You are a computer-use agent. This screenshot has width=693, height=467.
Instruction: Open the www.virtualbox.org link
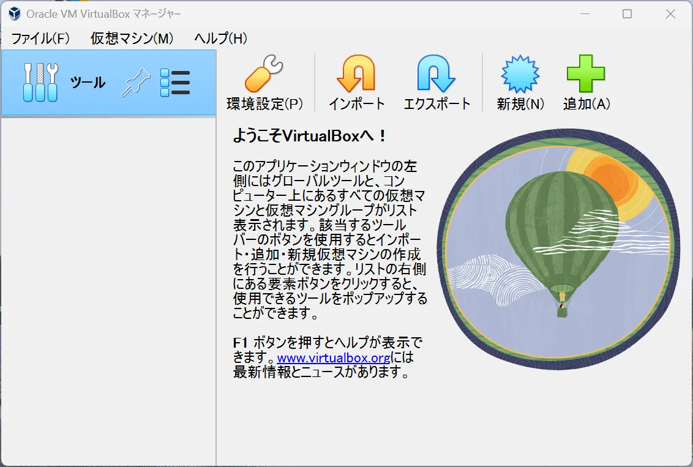[x=333, y=357]
